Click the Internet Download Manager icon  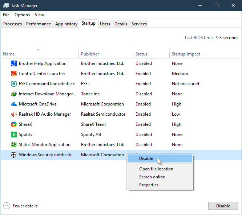click(x=14, y=94)
